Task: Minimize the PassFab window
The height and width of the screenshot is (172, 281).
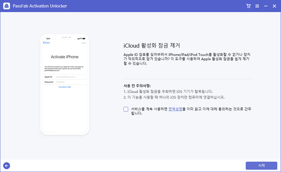Action: [x=266, y=6]
